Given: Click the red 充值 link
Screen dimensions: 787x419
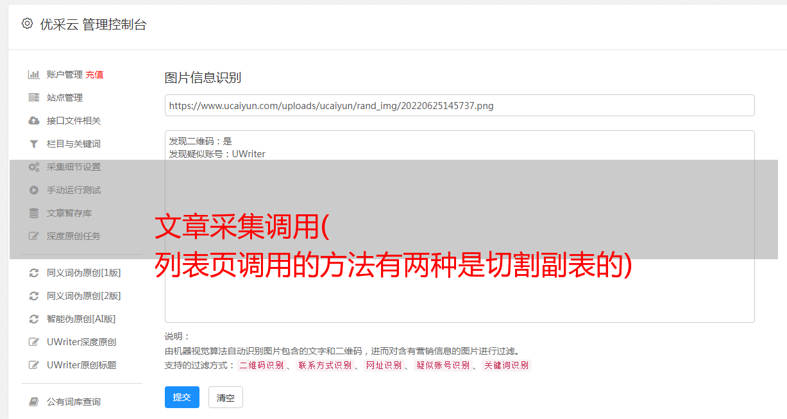Looking at the screenshot, I should (x=94, y=74).
